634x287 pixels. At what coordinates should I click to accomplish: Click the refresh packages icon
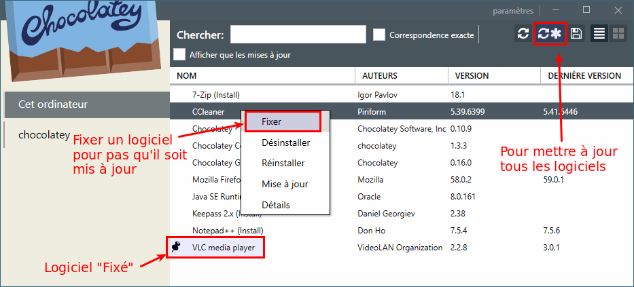[x=523, y=34]
